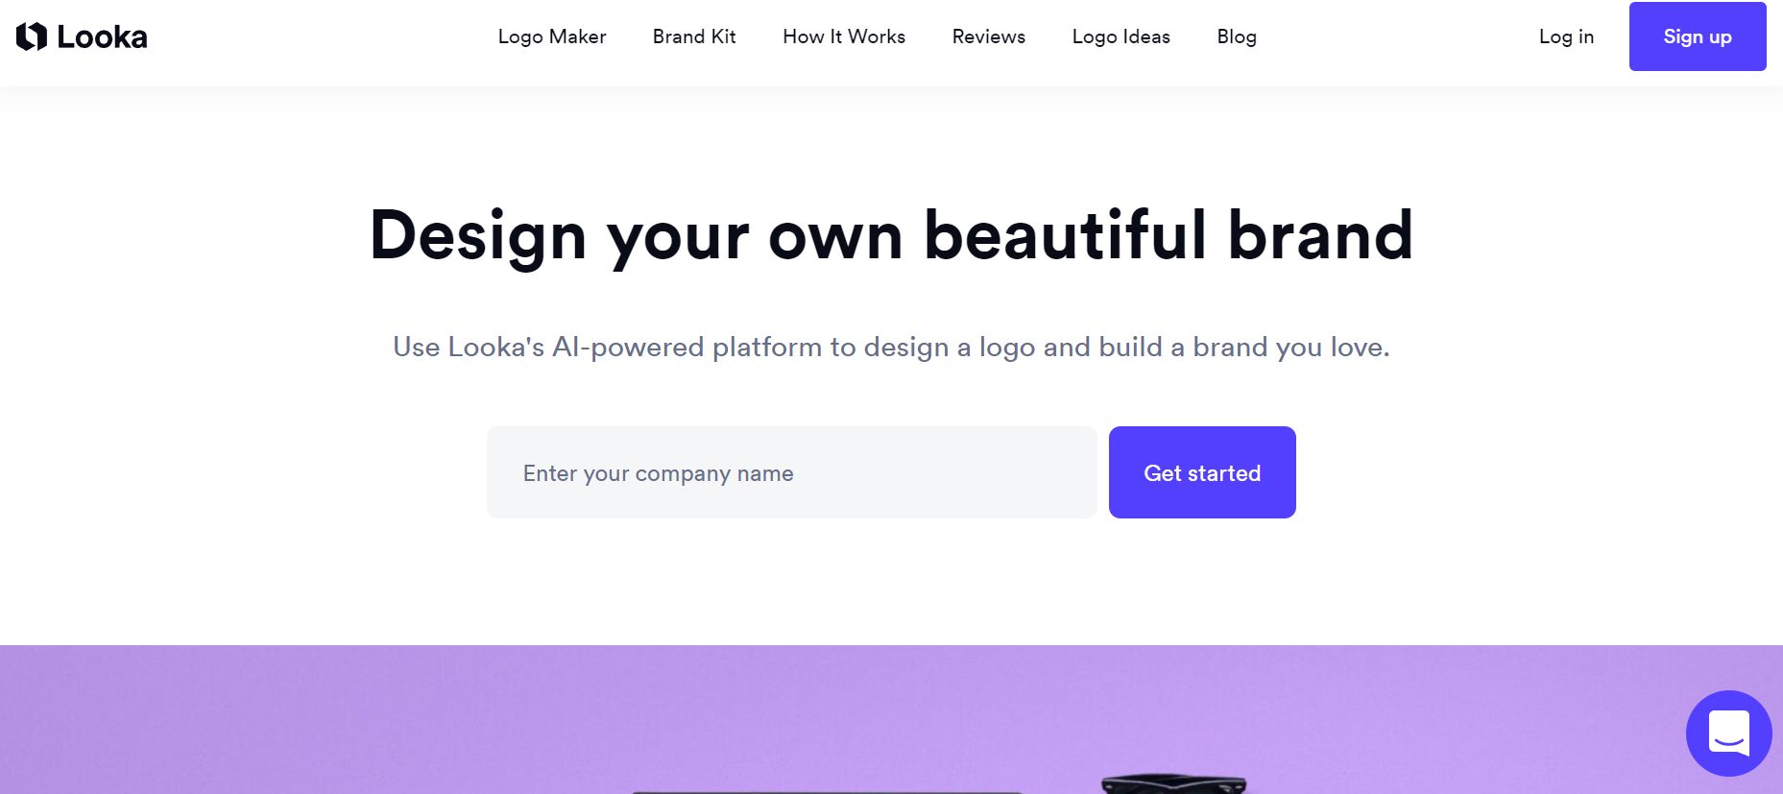1783x794 pixels.
Task: Open How It Works
Action: (x=844, y=36)
